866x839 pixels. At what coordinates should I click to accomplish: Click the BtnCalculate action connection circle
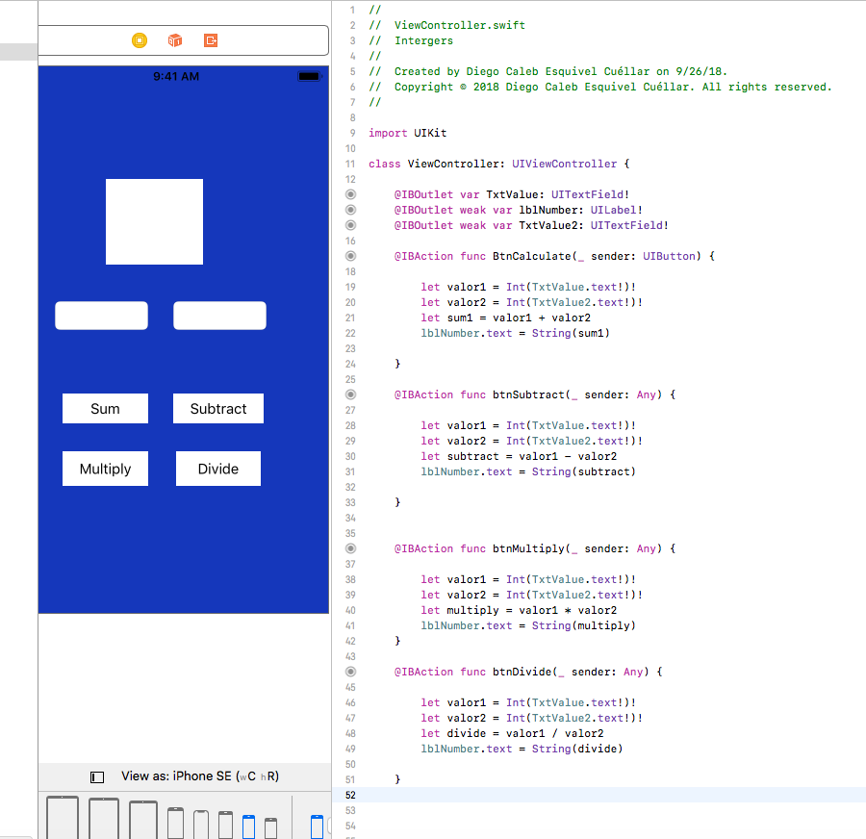(350, 256)
